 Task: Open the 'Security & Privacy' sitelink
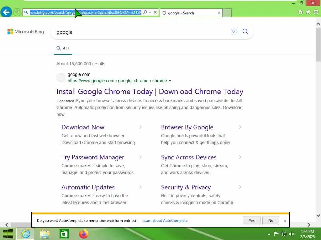pos(186,187)
